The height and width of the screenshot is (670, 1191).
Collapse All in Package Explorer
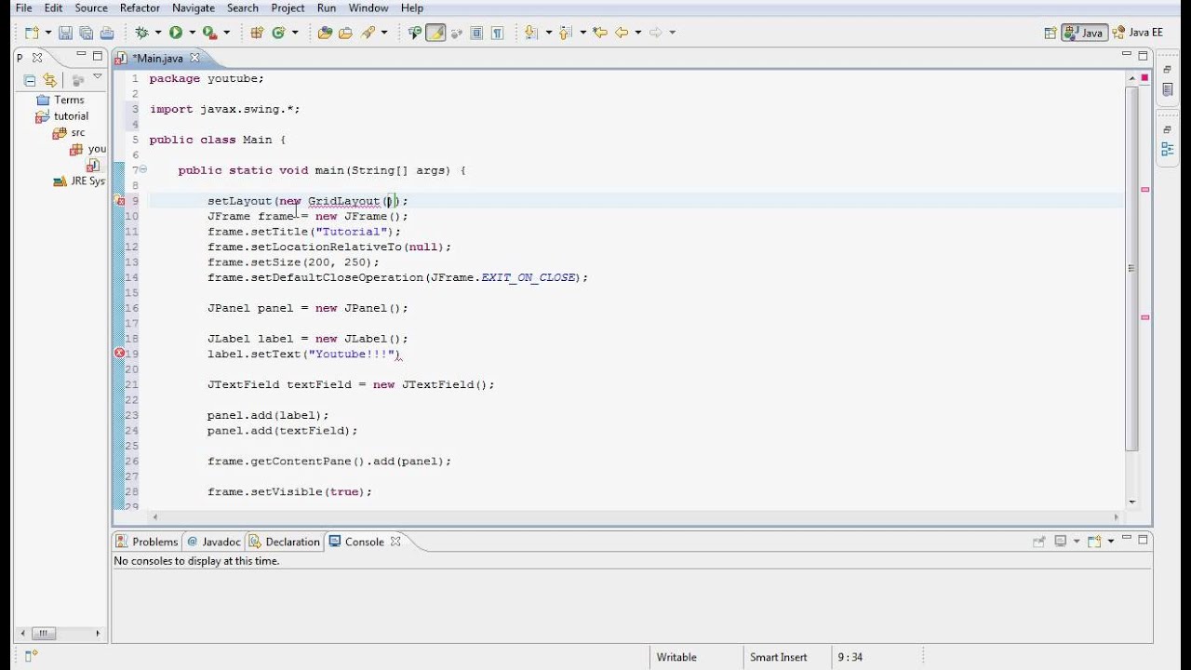(30, 80)
